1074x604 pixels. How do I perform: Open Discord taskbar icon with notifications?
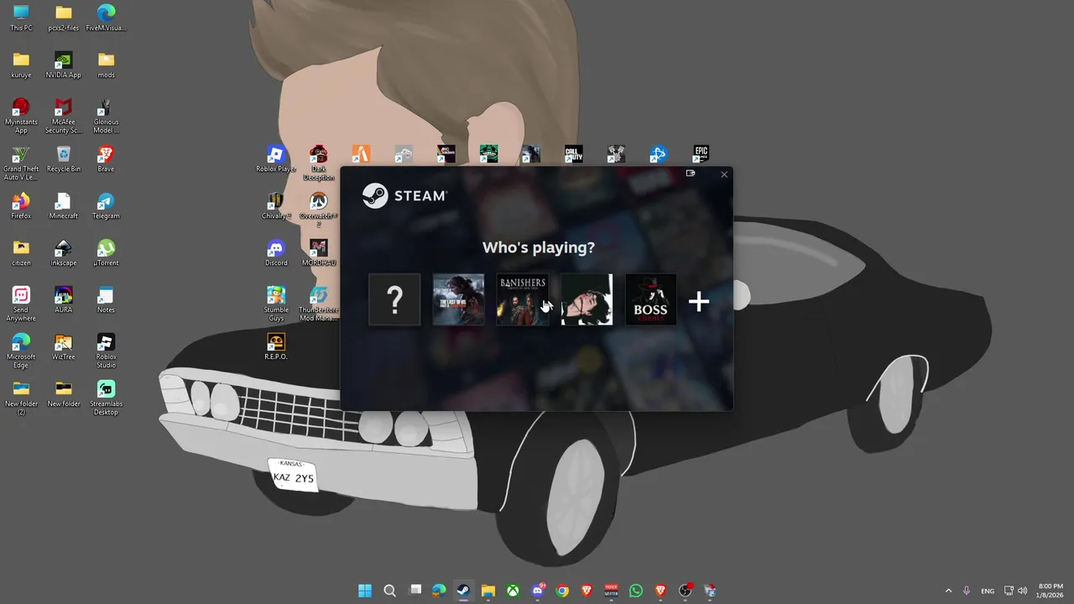[538, 591]
